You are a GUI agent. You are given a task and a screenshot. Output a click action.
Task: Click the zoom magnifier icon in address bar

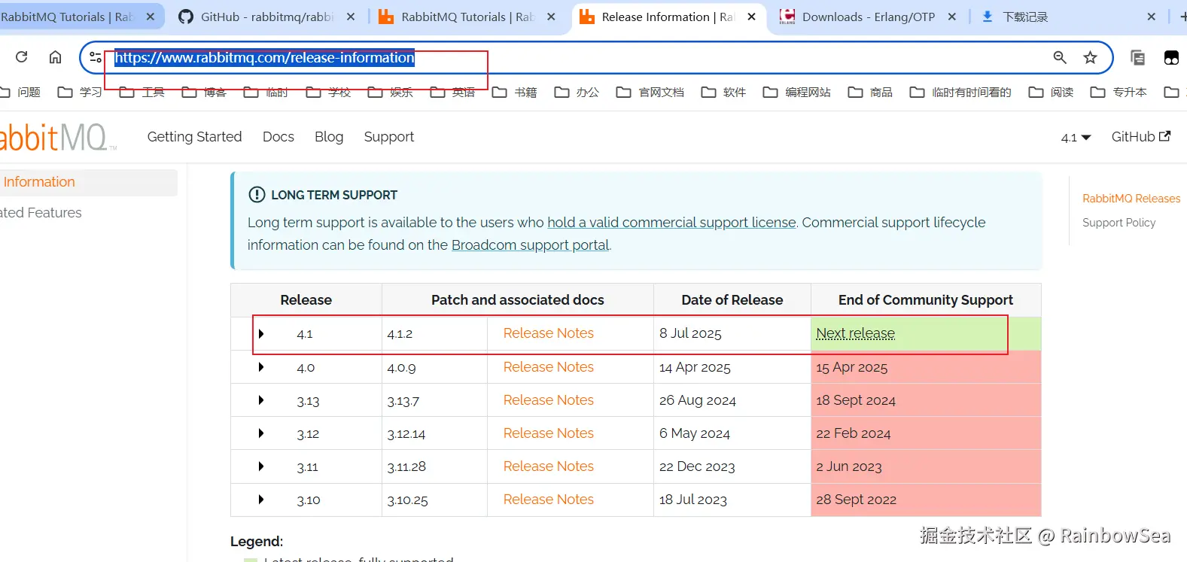[1060, 57]
